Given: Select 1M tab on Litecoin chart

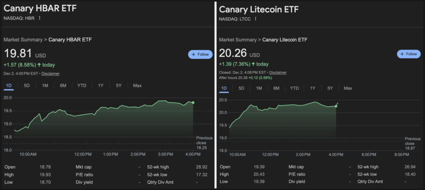Looking at the screenshot, I should tap(259, 88).
